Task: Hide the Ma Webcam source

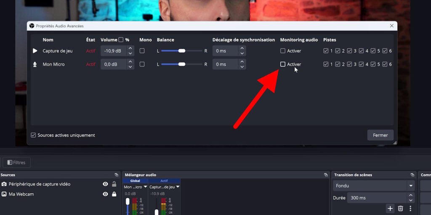Action: pos(105,194)
